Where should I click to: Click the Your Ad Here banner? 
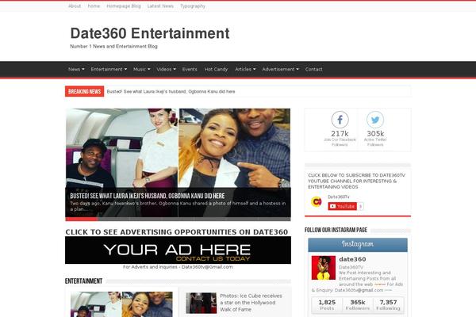[178, 250]
